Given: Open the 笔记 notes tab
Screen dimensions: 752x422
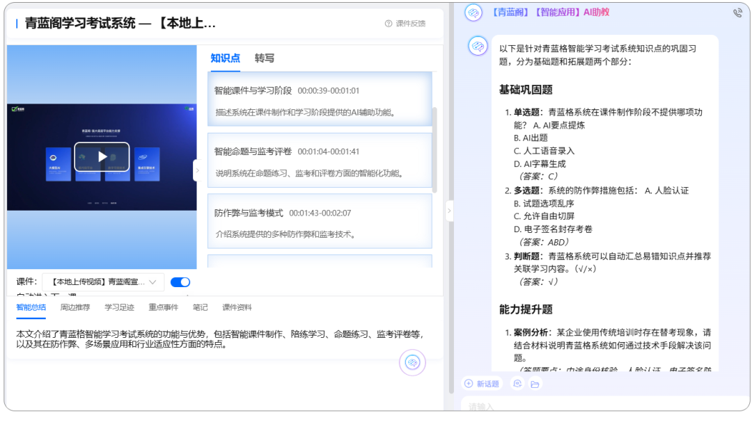Looking at the screenshot, I should click(201, 307).
